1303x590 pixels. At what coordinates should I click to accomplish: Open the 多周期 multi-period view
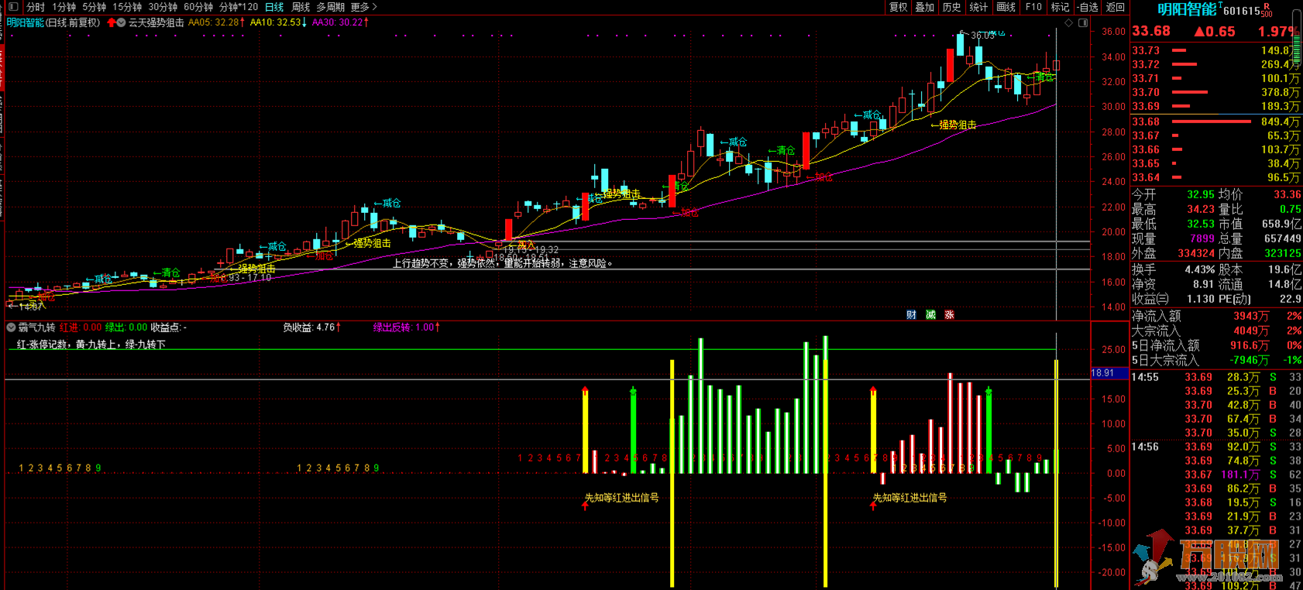coord(331,7)
